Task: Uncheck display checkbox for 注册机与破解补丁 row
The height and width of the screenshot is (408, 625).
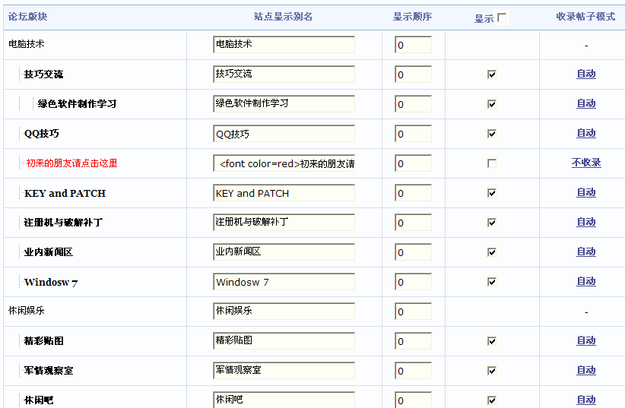Action: coord(492,223)
